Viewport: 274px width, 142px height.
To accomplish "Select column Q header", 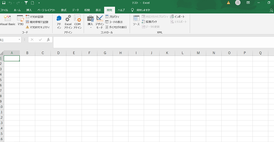I will (x=260, y=53).
